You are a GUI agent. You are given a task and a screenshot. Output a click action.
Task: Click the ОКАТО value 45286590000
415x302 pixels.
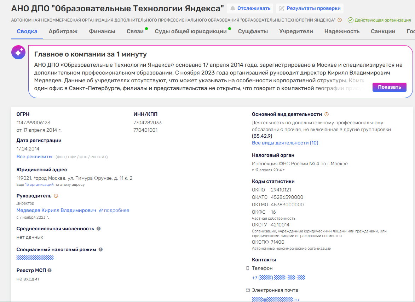287,197
